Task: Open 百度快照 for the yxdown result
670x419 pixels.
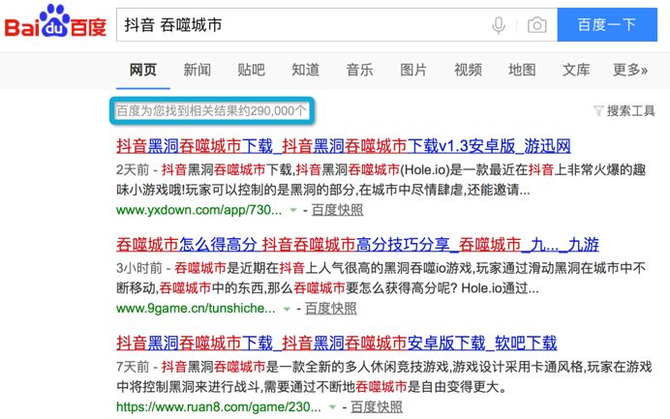Action: pos(338,210)
